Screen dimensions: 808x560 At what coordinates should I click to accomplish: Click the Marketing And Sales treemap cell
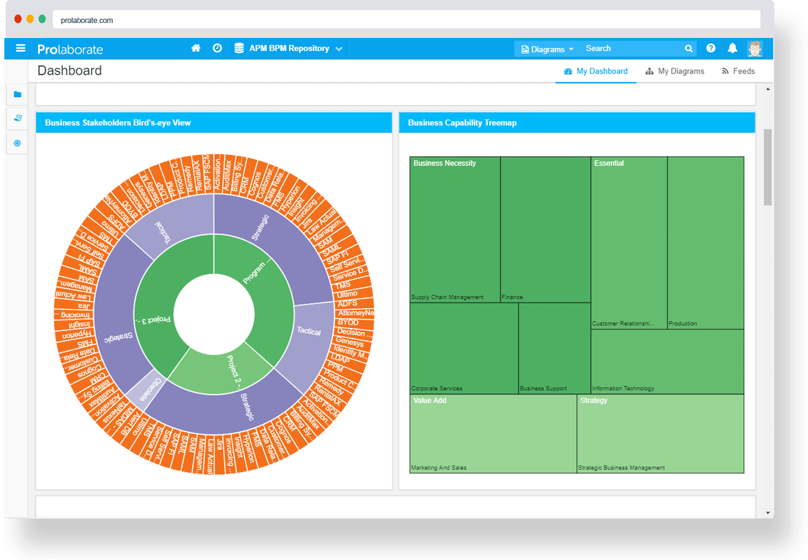[493, 434]
